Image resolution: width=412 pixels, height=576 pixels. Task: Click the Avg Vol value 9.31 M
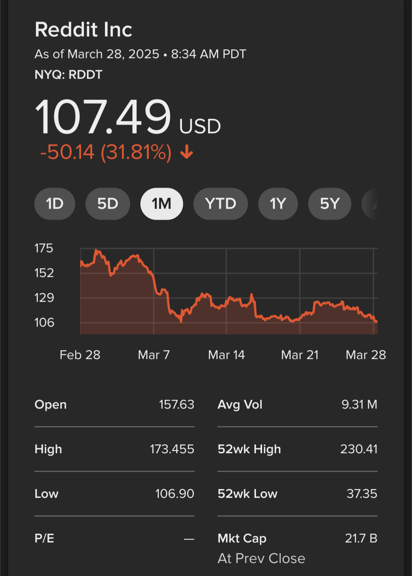359,404
